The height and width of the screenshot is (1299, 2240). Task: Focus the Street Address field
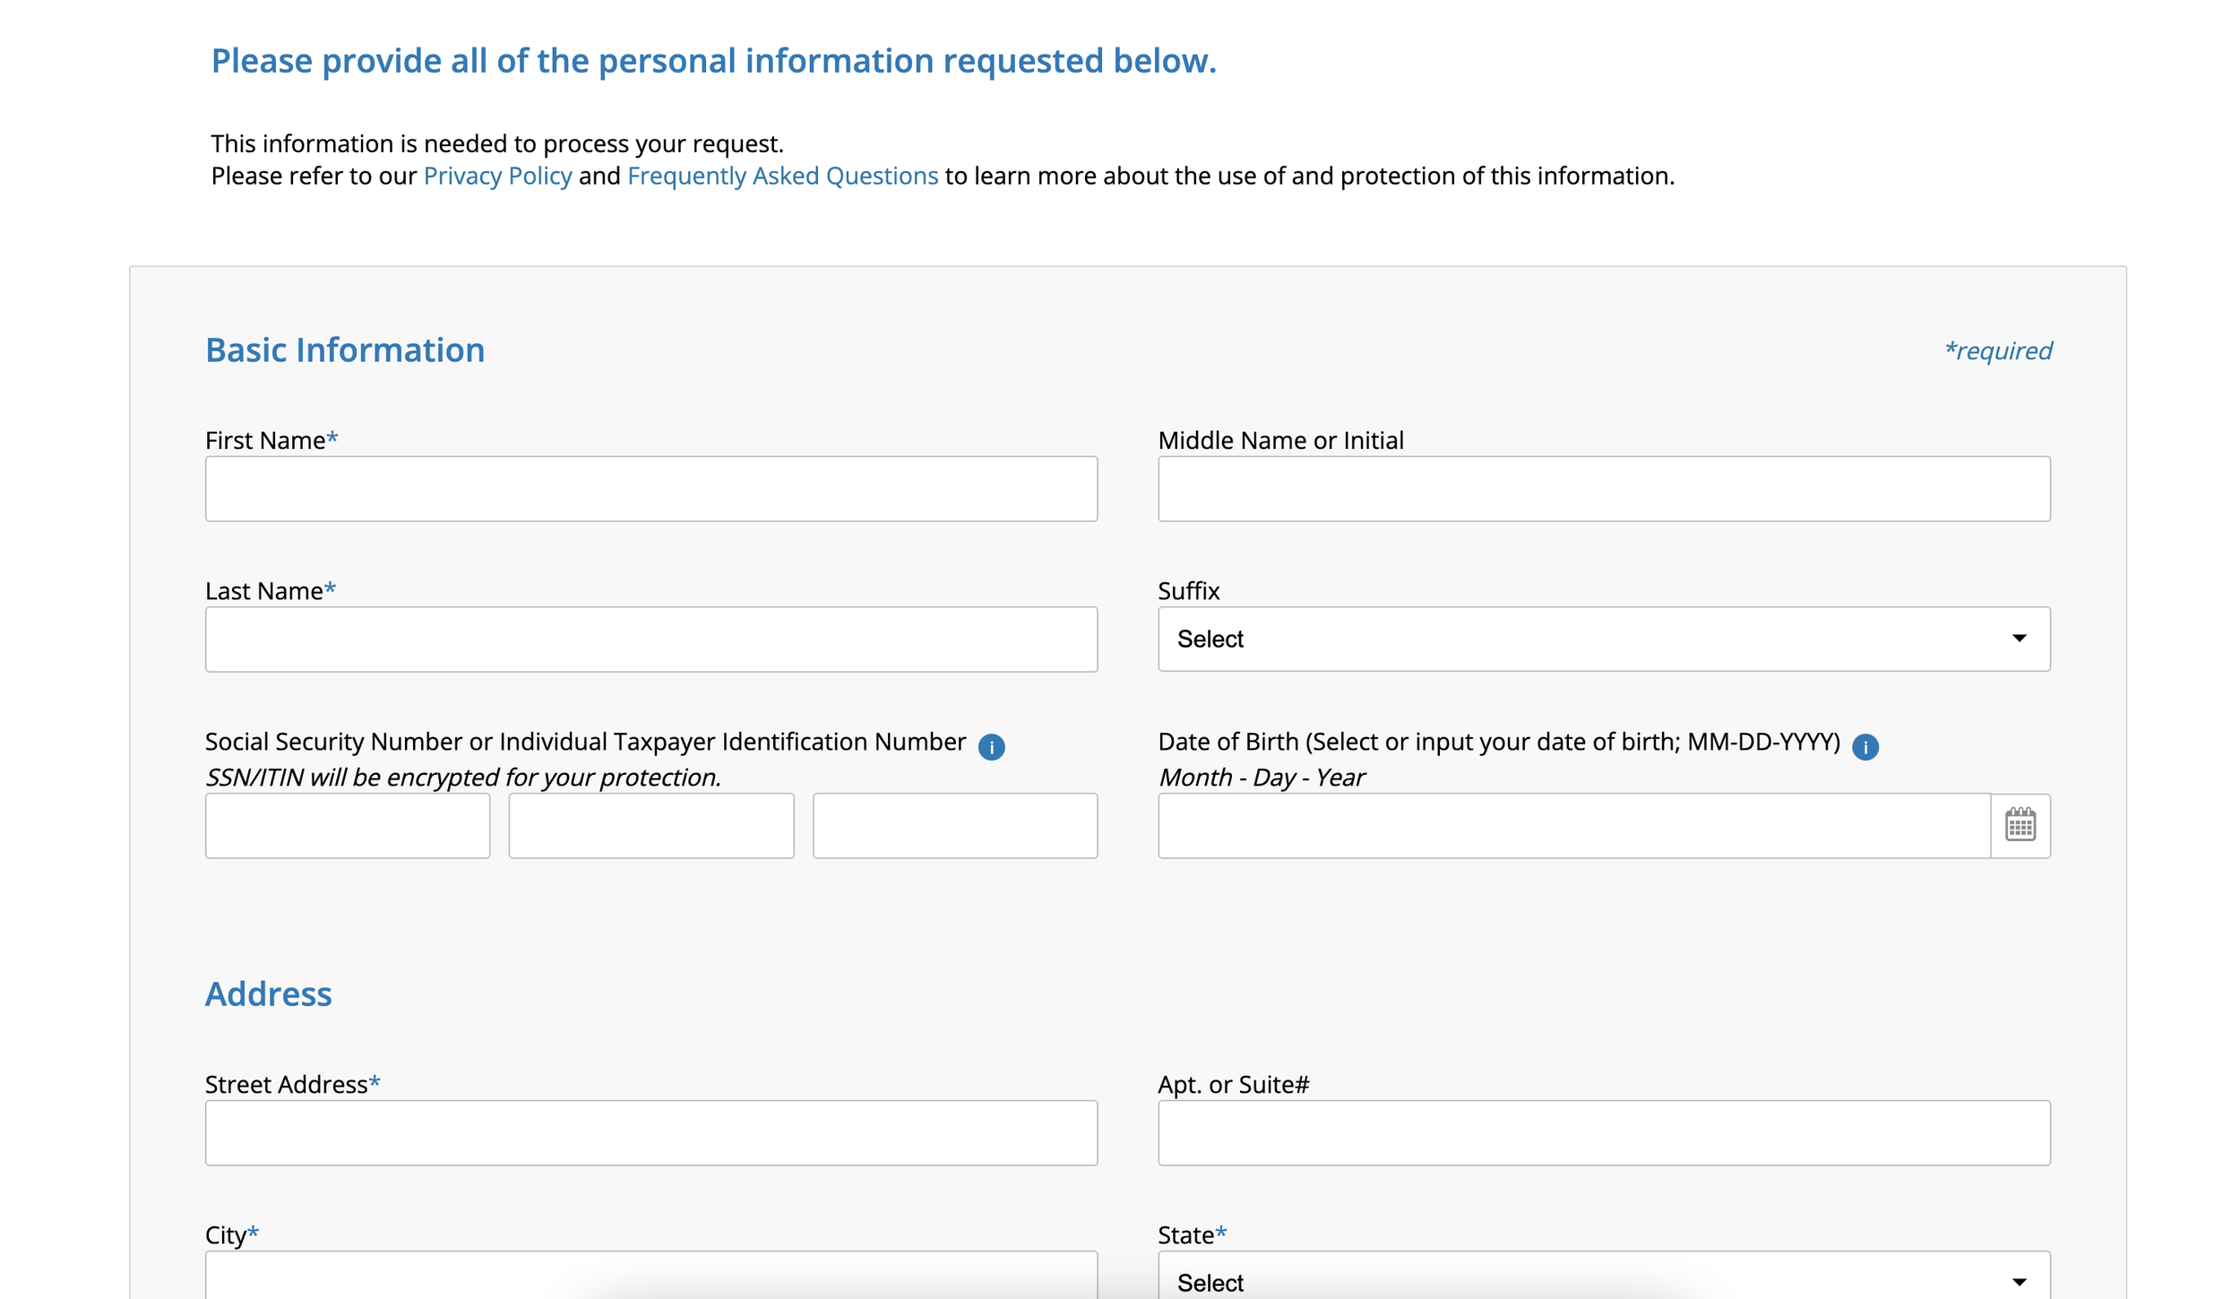[650, 1132]
